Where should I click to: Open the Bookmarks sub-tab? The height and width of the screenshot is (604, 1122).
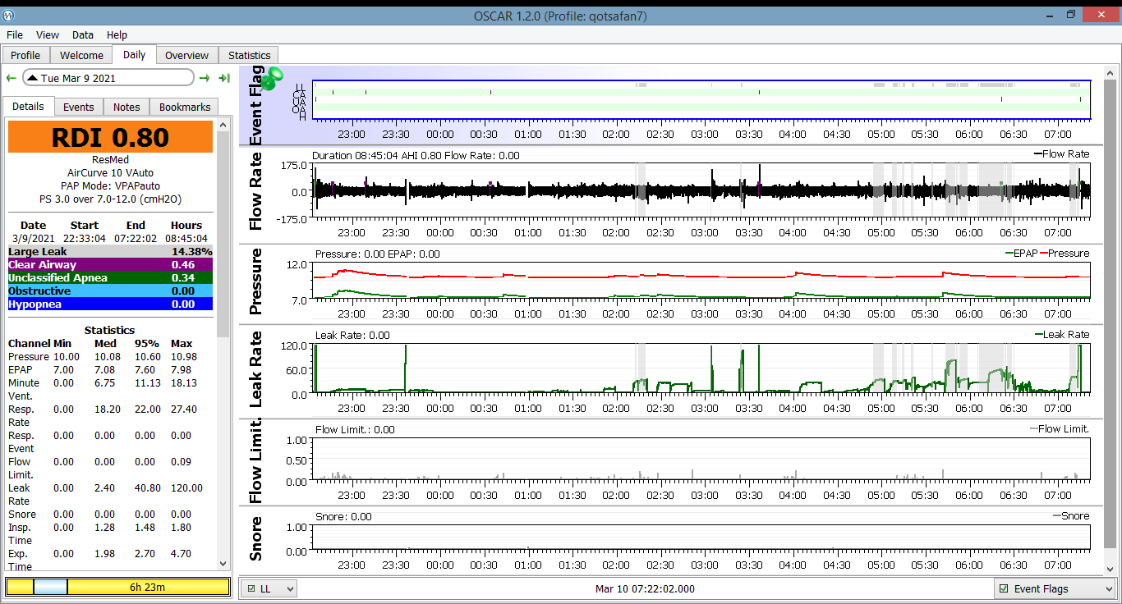click(185, 107)
